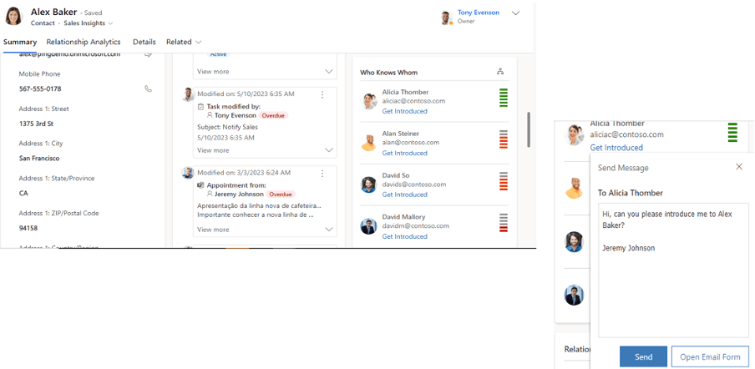
Task: Open the Related tab dropdown
Action: pyautogui.click(x=184, y=42)
